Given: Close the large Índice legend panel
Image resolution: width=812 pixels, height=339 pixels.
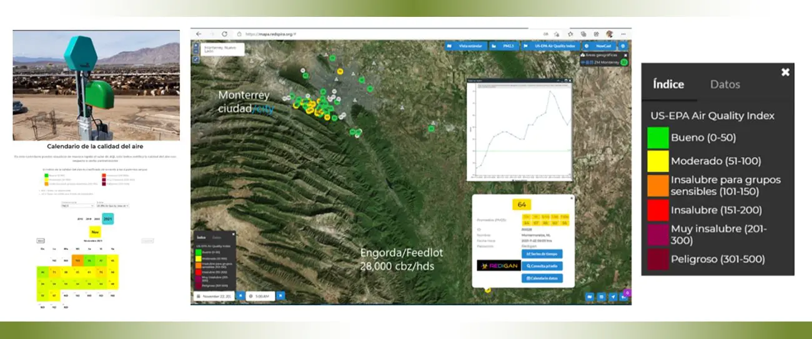Looking at the screenshot, I should pyautogui.click(x=785, y=72).
